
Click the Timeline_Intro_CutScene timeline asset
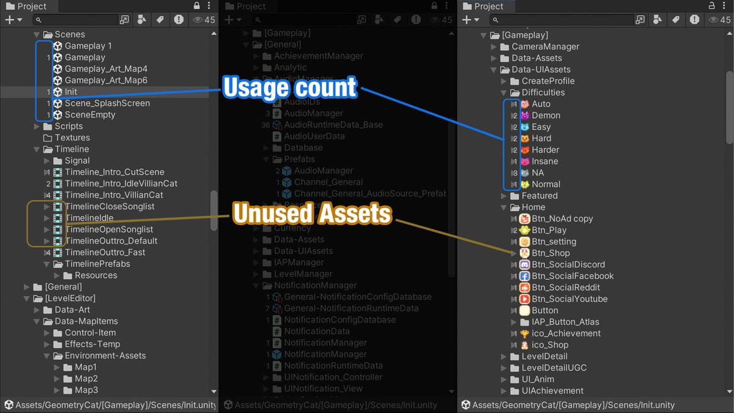click(x=114, y=172)
